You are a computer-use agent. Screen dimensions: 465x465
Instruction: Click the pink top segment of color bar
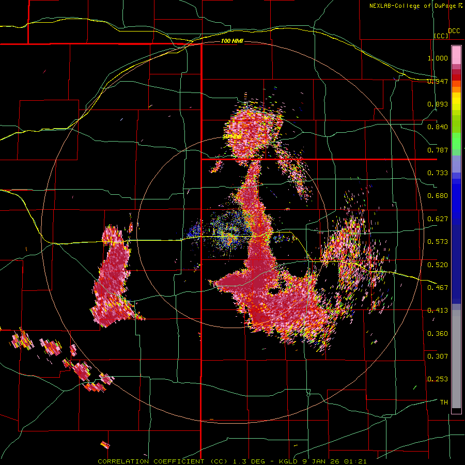456,55
